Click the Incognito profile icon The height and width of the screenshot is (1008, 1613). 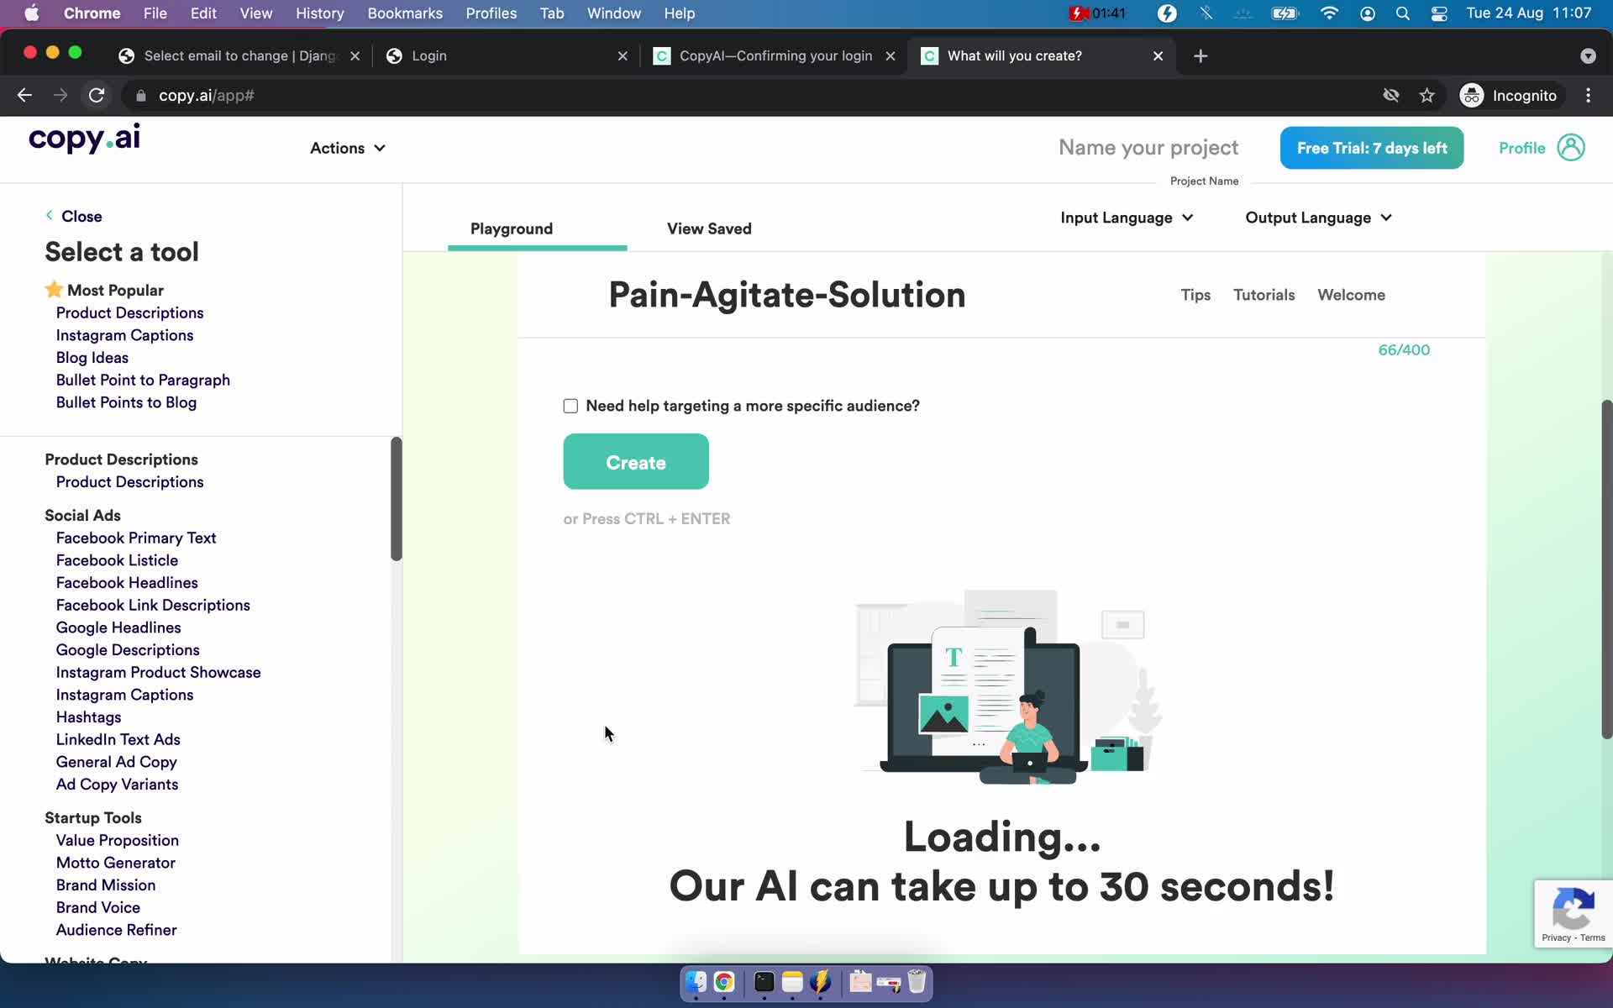[1471, 96]
